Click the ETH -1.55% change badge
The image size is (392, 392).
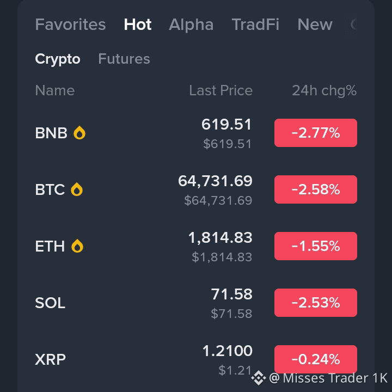(315, 246)
